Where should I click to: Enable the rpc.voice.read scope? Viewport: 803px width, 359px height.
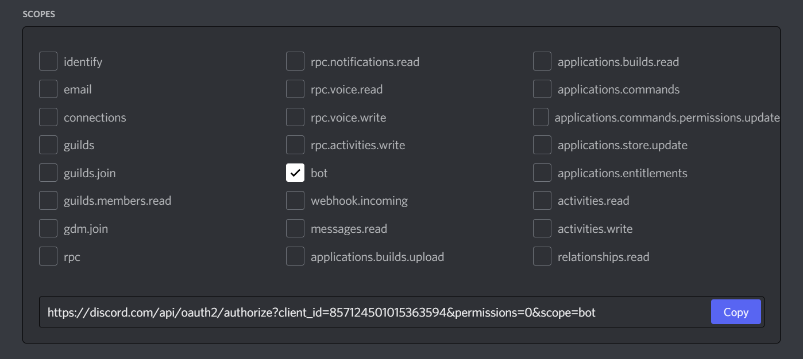[295, 88]
